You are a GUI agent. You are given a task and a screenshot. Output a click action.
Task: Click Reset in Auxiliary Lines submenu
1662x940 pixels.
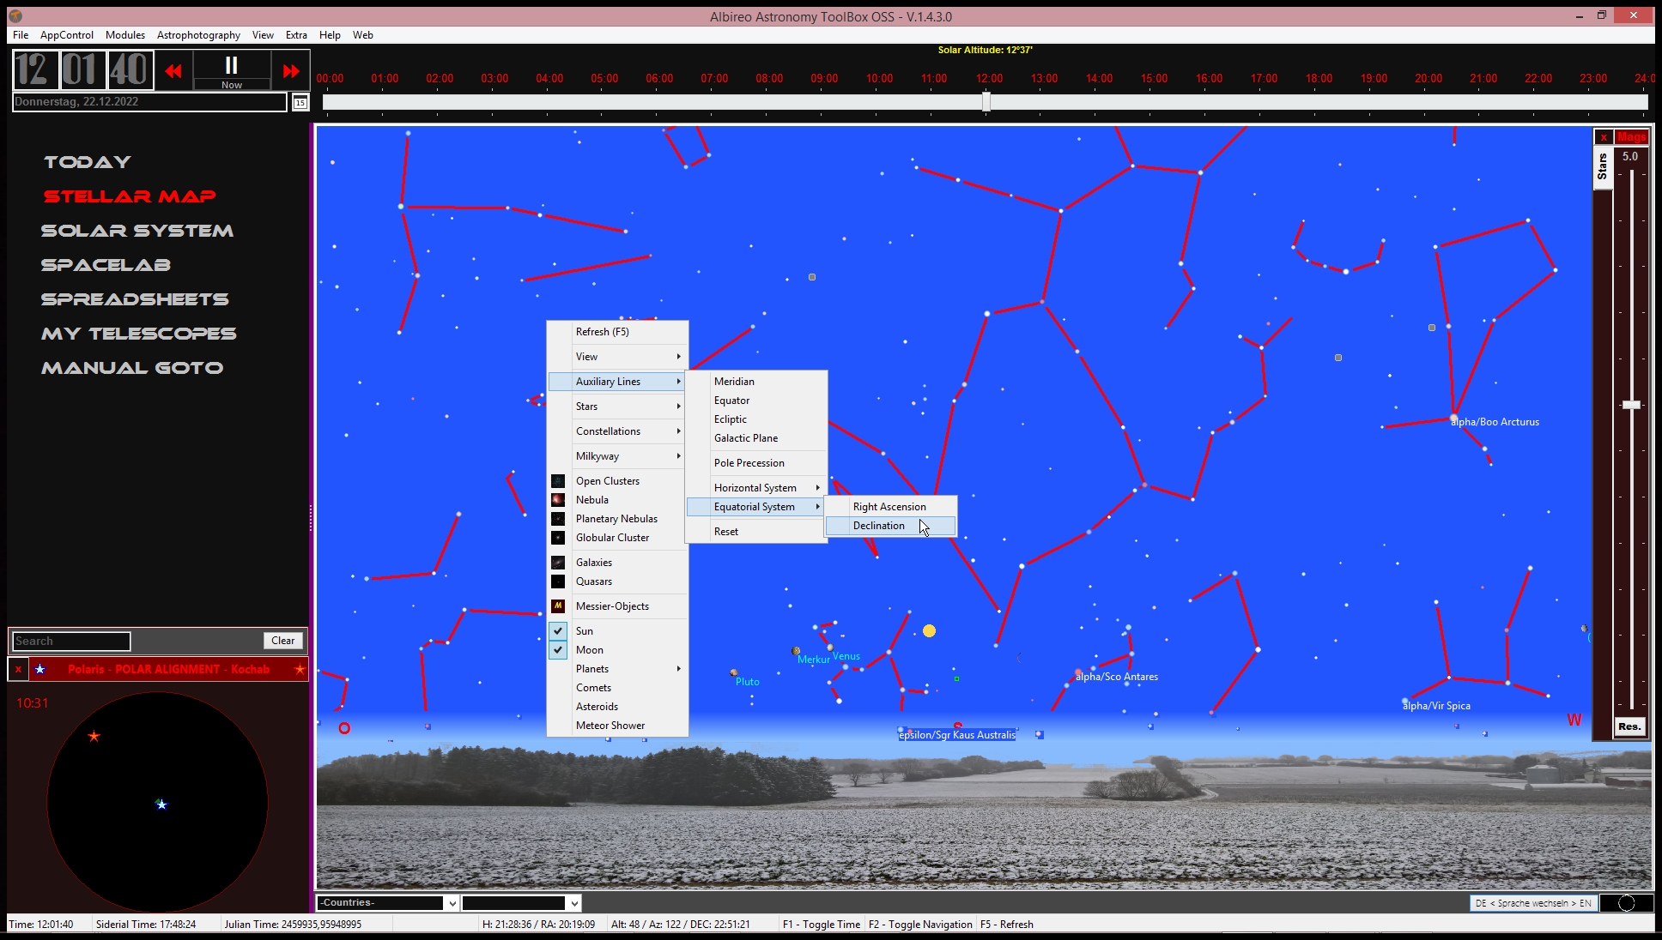point(756,532)
